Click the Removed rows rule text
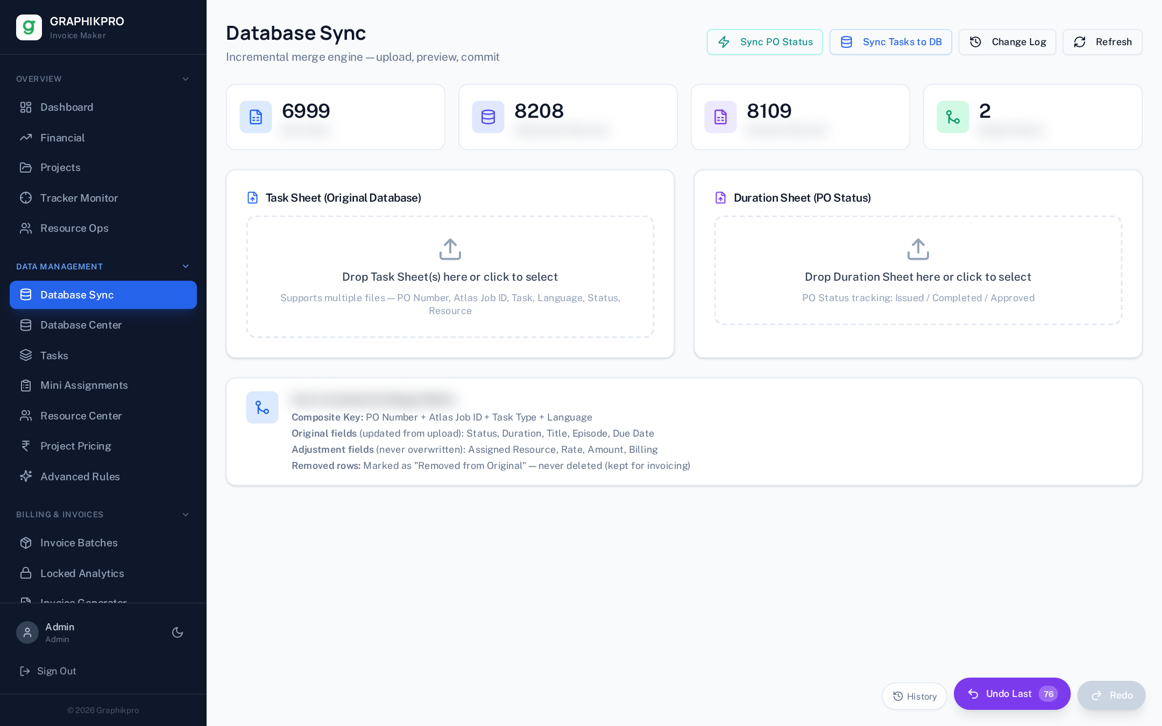The width and height of the screenshot is (1162, 726). tap(491, 466)
